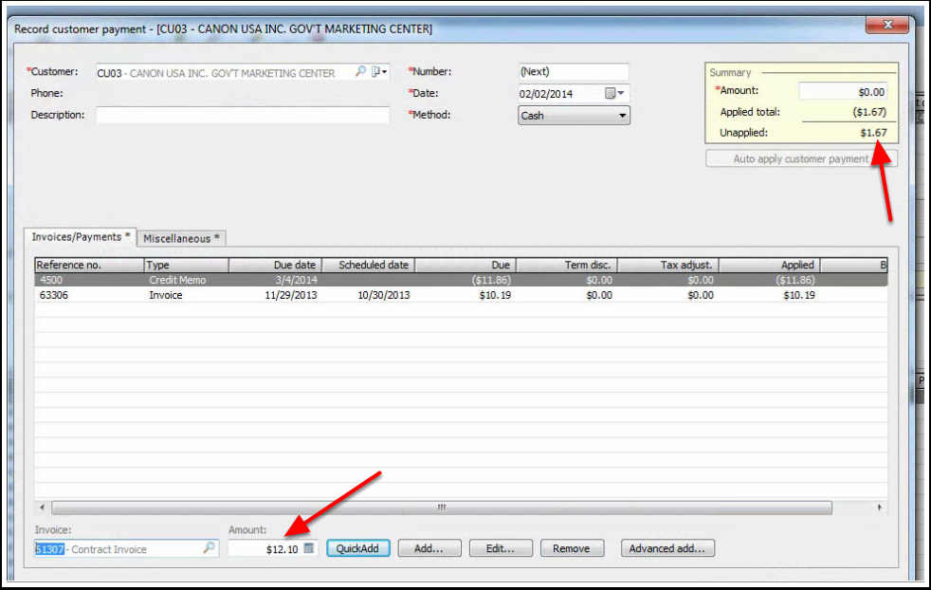Click Auto apply customer payment button
The width and height of the screenshot is (931, 590).
point(801,158)
